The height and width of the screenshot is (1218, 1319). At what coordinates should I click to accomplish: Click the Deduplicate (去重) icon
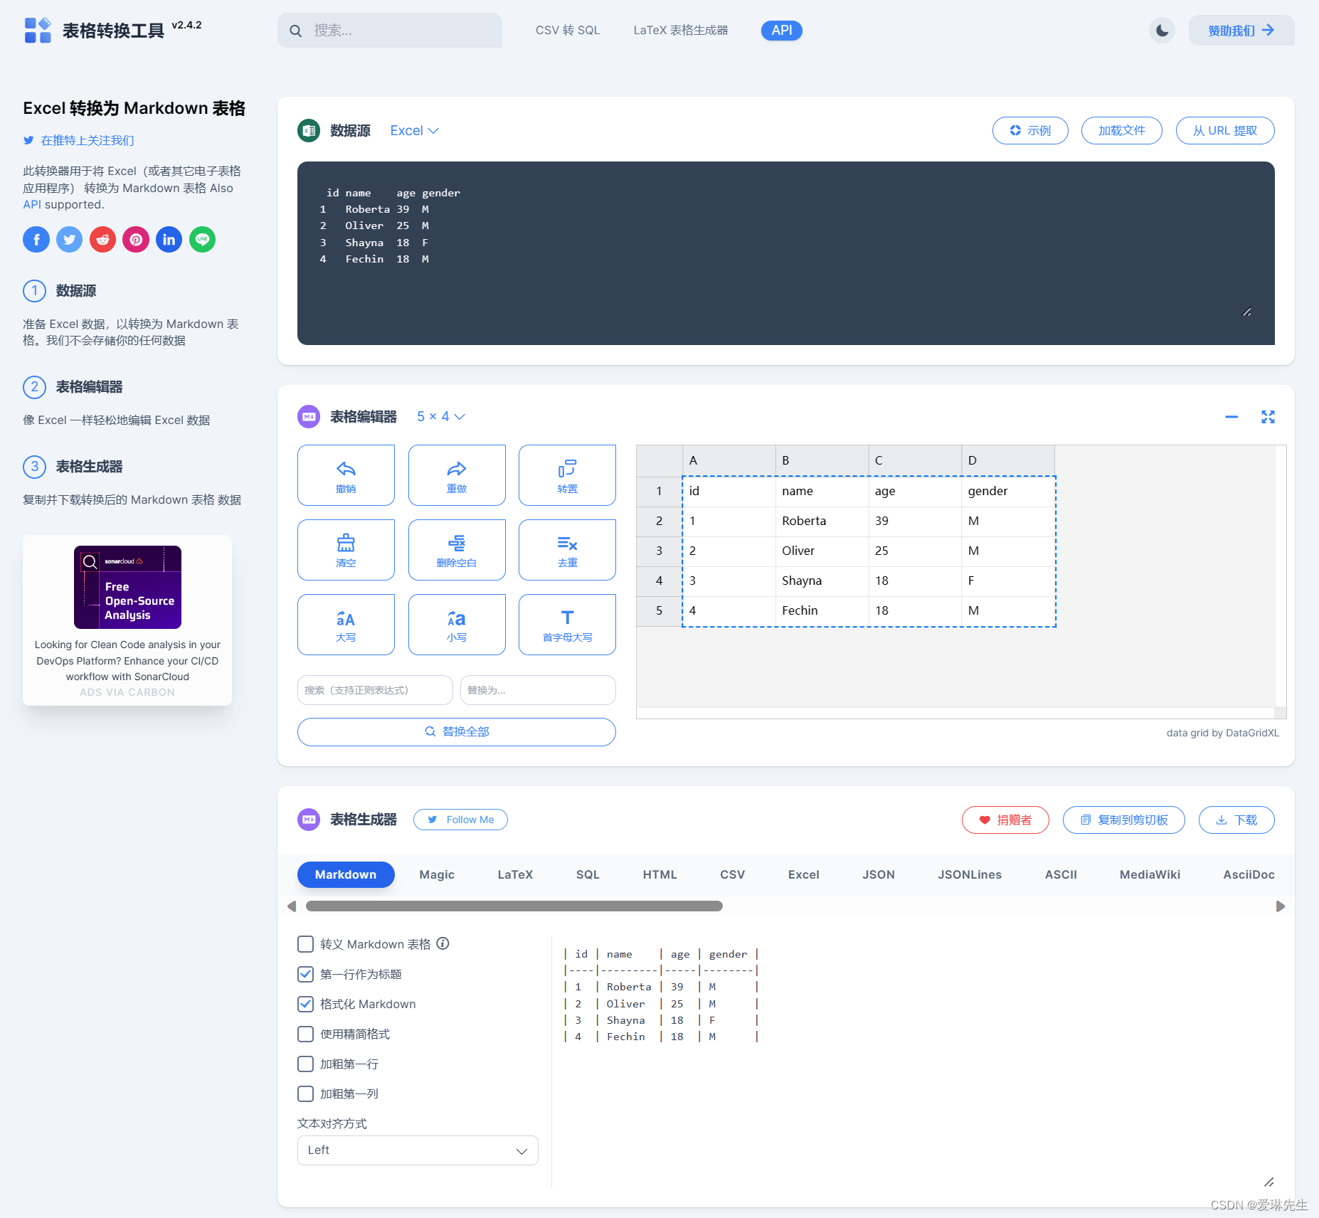(567, 544)
